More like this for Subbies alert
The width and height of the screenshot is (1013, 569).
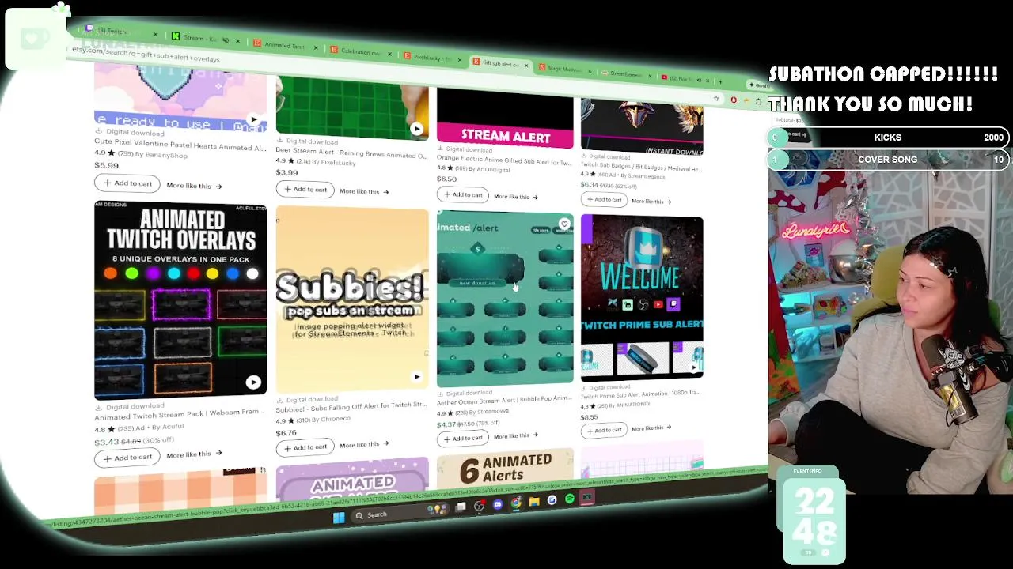point(364,445)
